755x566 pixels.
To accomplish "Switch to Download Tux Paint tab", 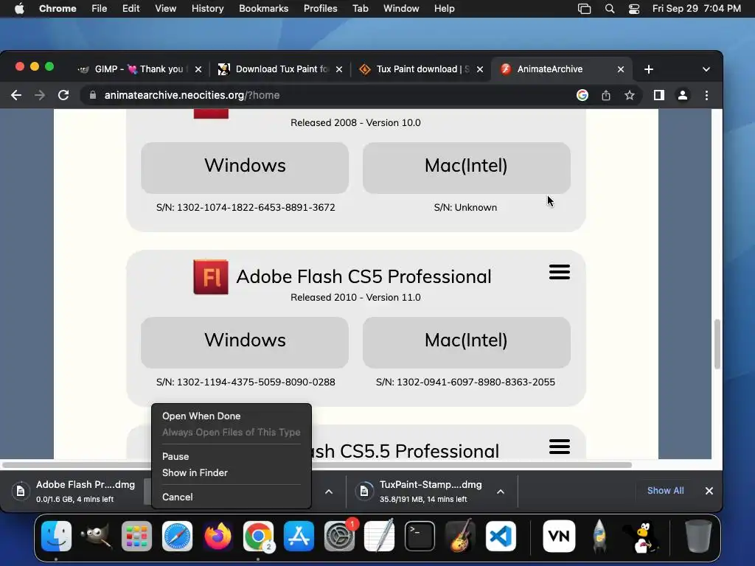I will click(281, 69).
